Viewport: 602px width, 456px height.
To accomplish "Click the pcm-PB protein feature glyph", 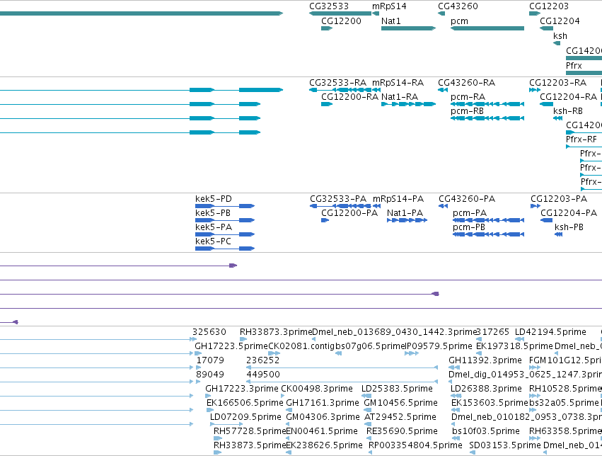I will 488,234.
